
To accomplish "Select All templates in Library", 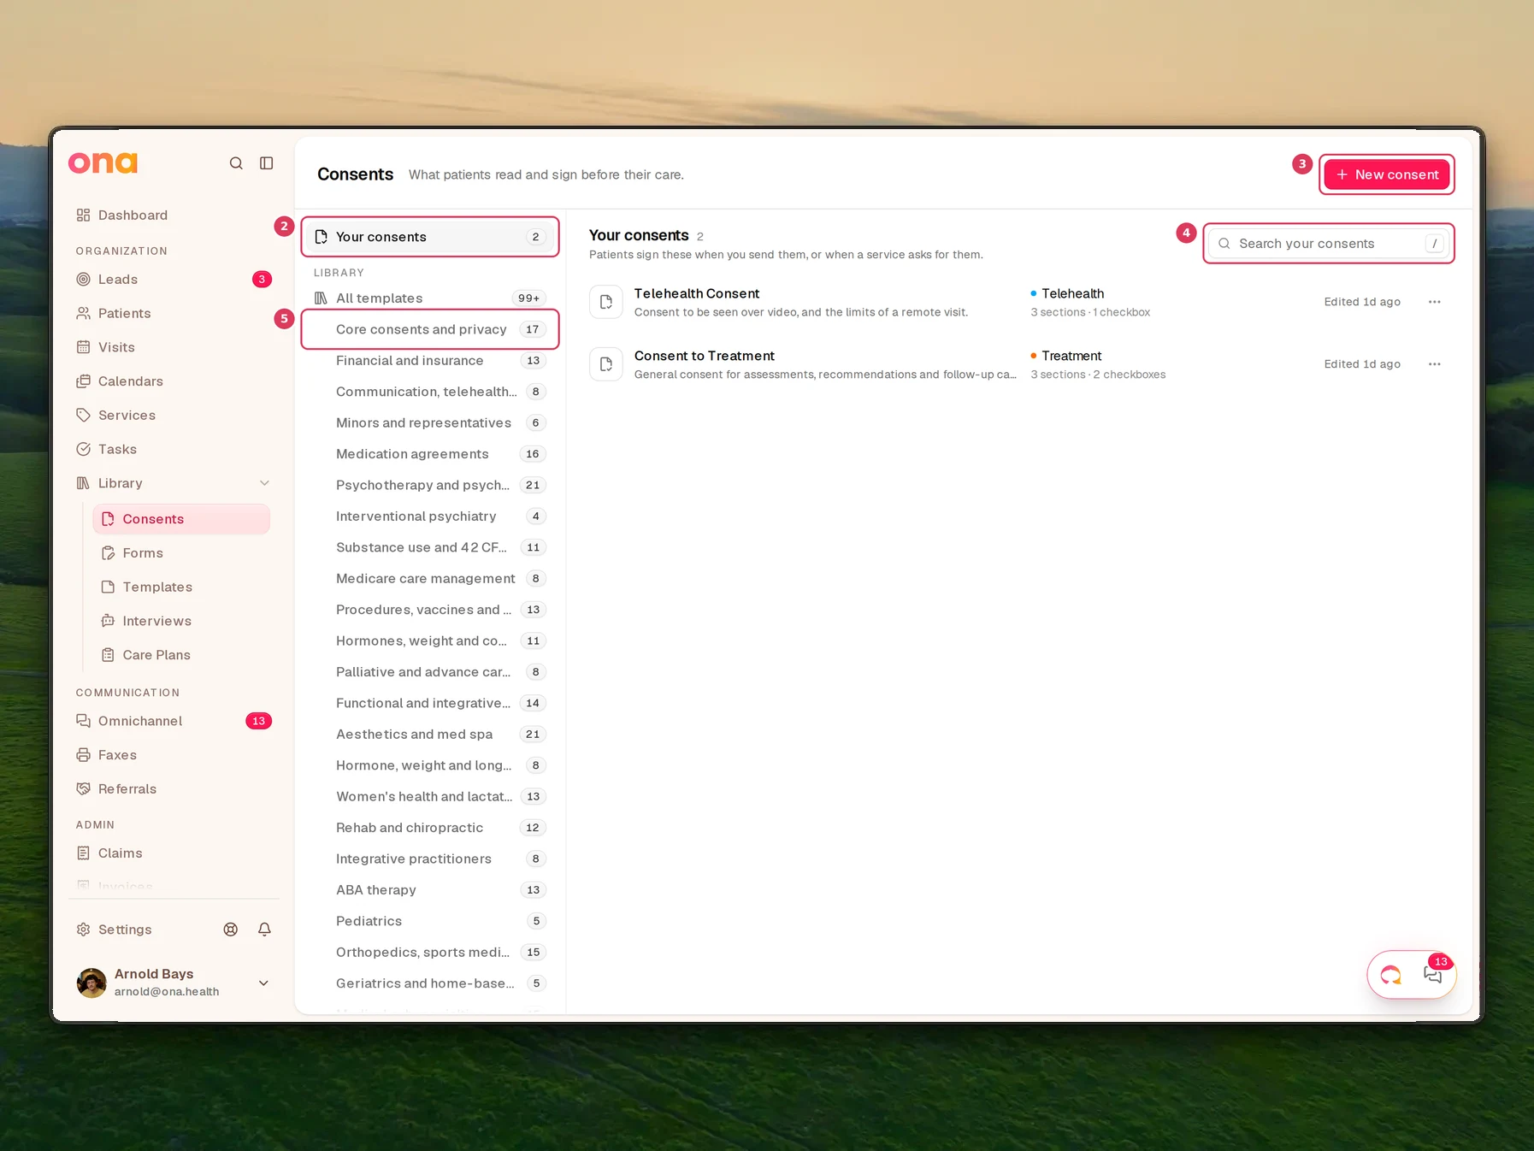I will (x=430, y=298).
